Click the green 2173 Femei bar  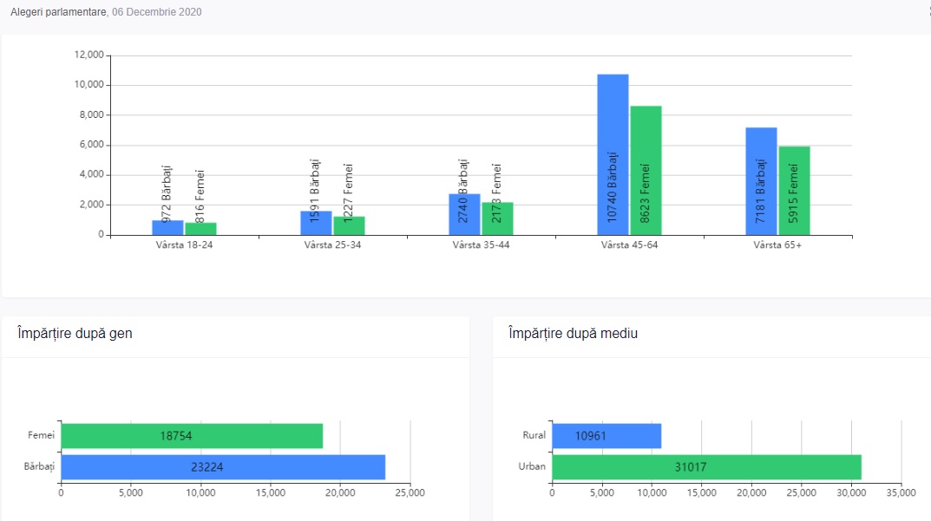(497, 219)
